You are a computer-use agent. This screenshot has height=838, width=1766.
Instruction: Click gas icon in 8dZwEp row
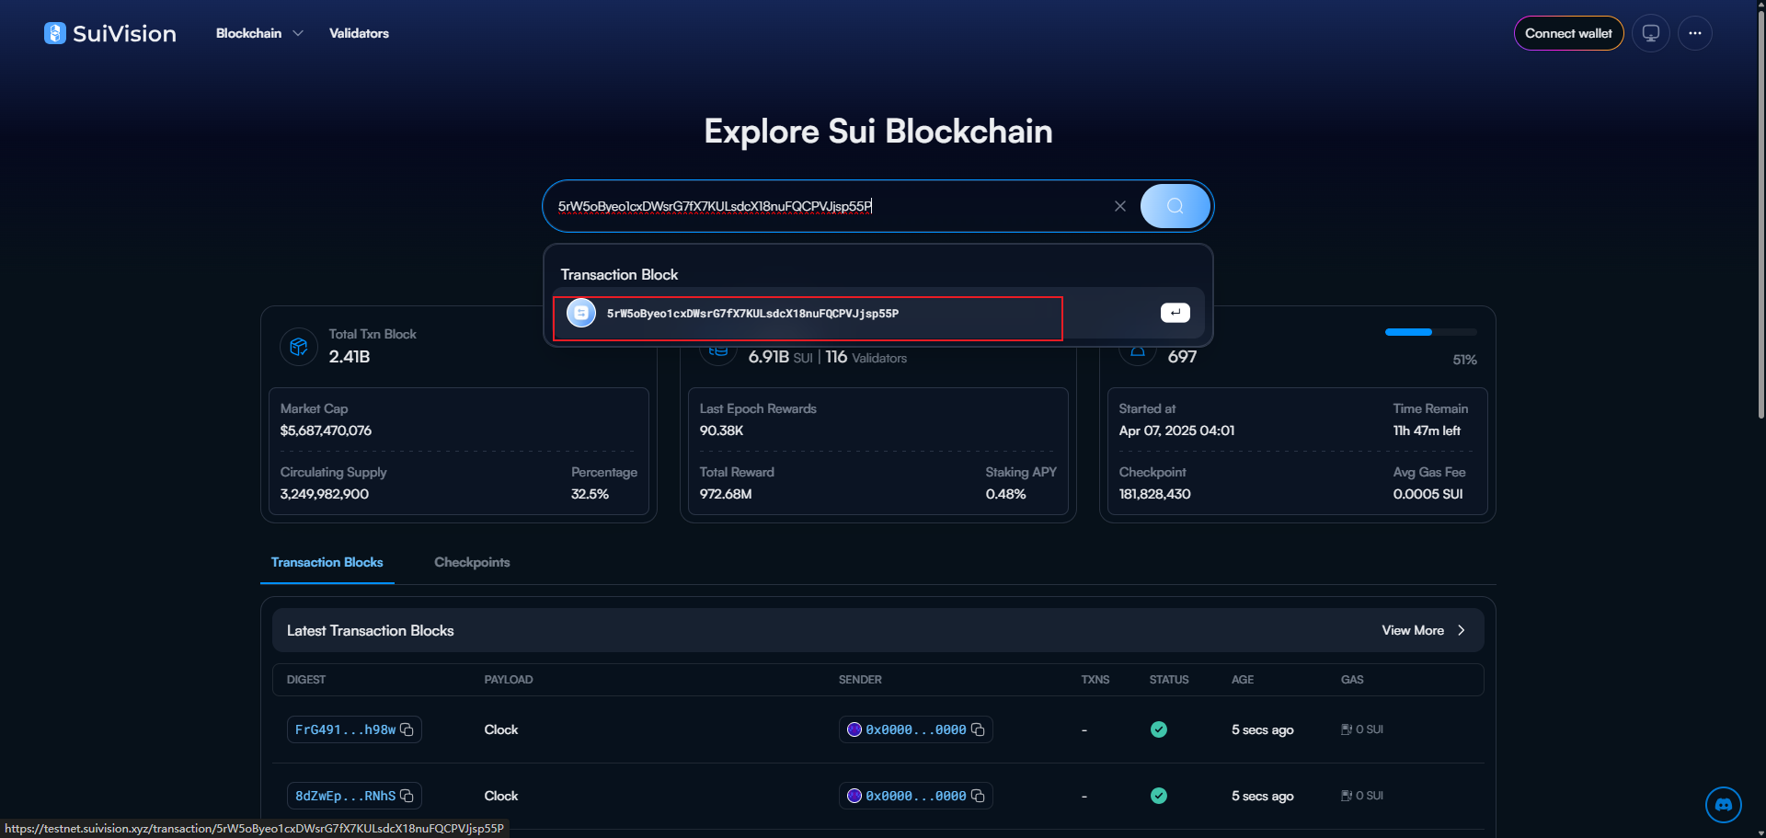[1347, 796]
